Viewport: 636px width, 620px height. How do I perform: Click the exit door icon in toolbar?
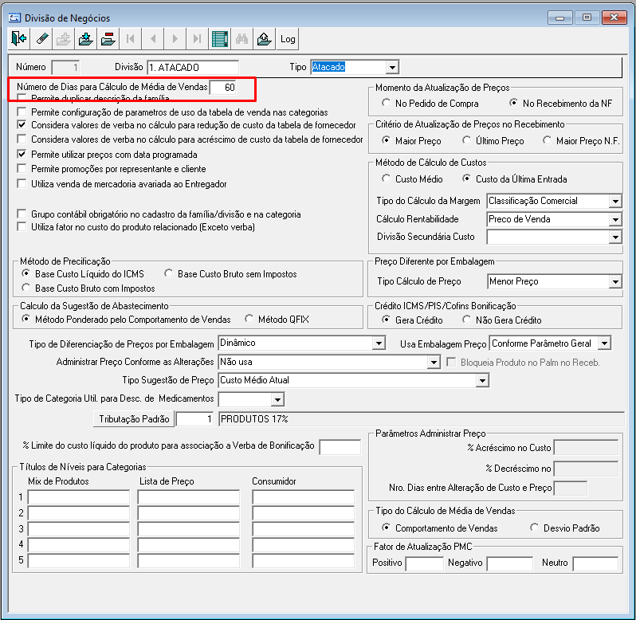(18, 39)
